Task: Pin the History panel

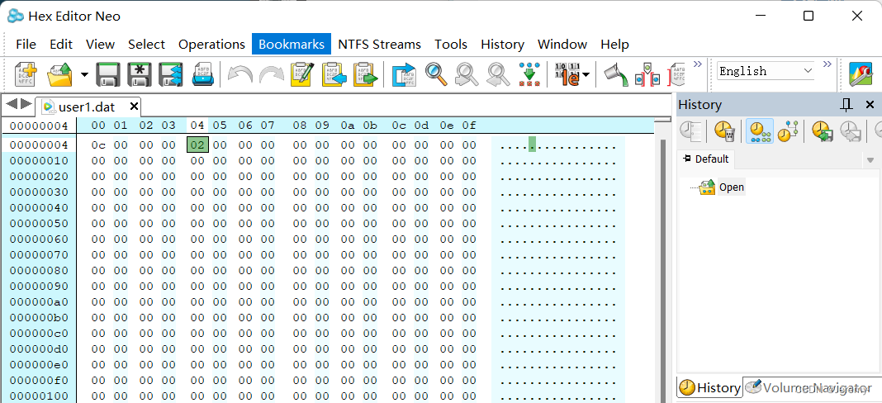Action: click(846, 104)
